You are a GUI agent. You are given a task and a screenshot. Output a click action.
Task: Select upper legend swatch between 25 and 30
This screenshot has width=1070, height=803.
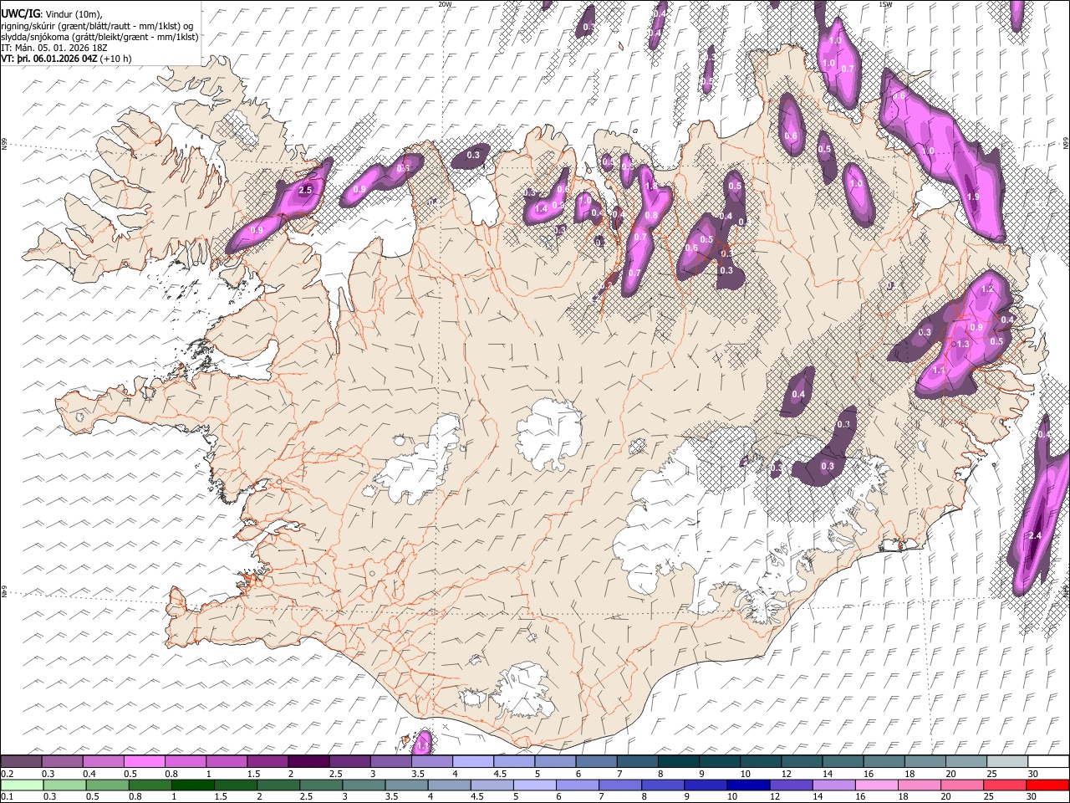1007,761
